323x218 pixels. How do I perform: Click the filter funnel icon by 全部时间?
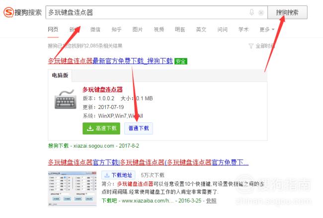point(250,46)
